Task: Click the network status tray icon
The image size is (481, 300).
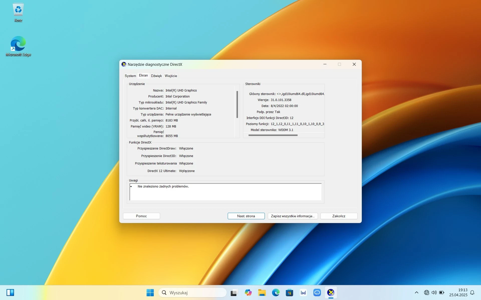Action: pyautogui.click(x=427, y=292)
